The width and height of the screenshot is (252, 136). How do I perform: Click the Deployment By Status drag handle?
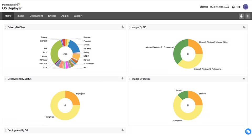[6, 79]
